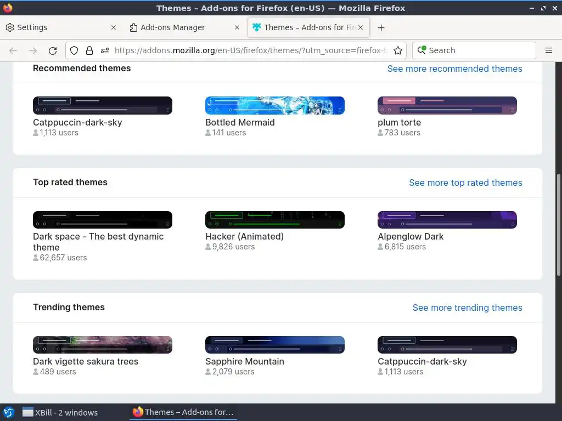Open Bottled Mermaid theme preview image

275,106
